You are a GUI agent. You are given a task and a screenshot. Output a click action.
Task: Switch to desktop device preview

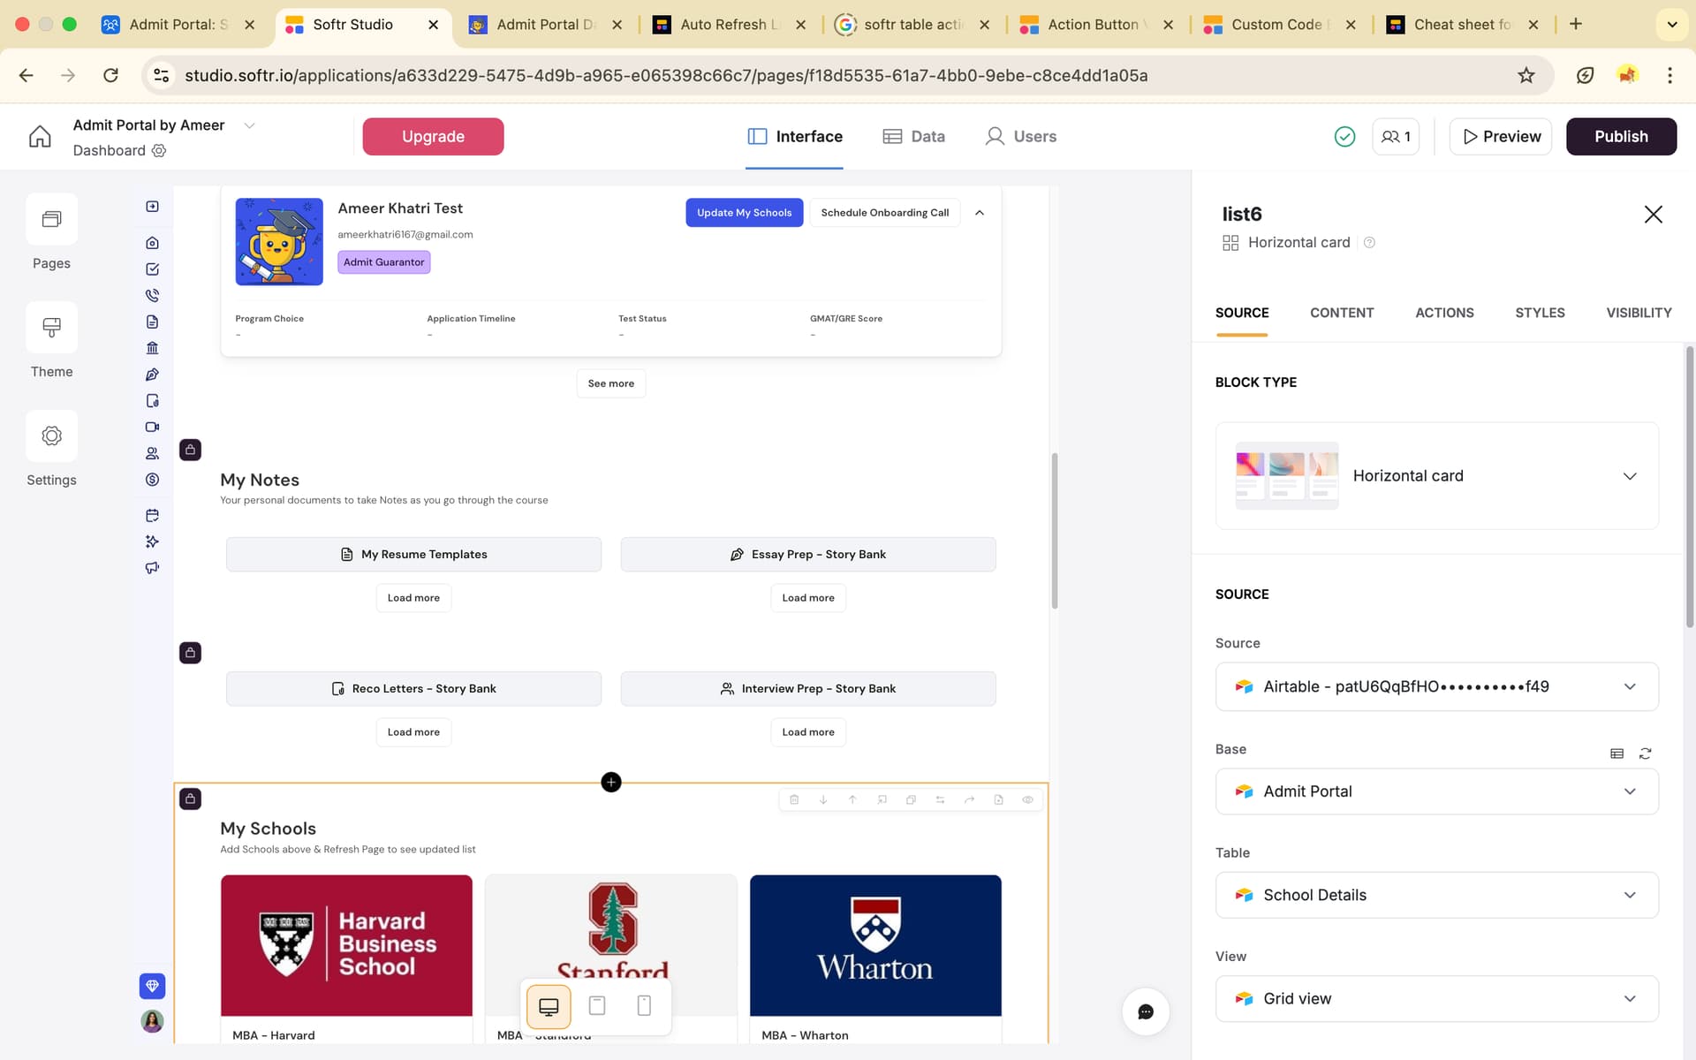coord(549,1006)
